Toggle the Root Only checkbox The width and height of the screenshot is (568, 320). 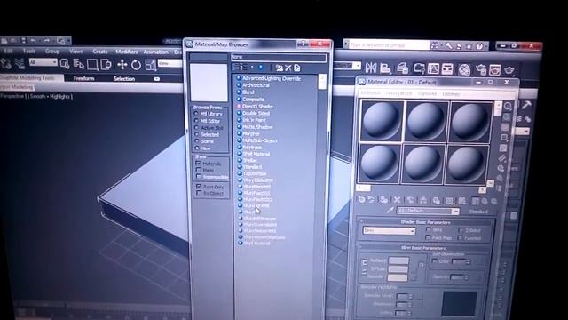pyautogui.click(x=199, y=186)
